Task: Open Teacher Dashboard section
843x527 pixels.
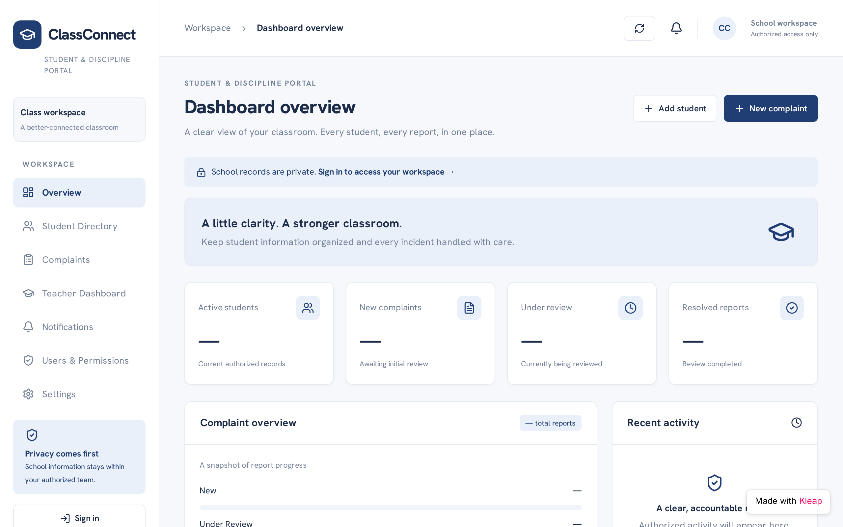Action: coord(79,293)
